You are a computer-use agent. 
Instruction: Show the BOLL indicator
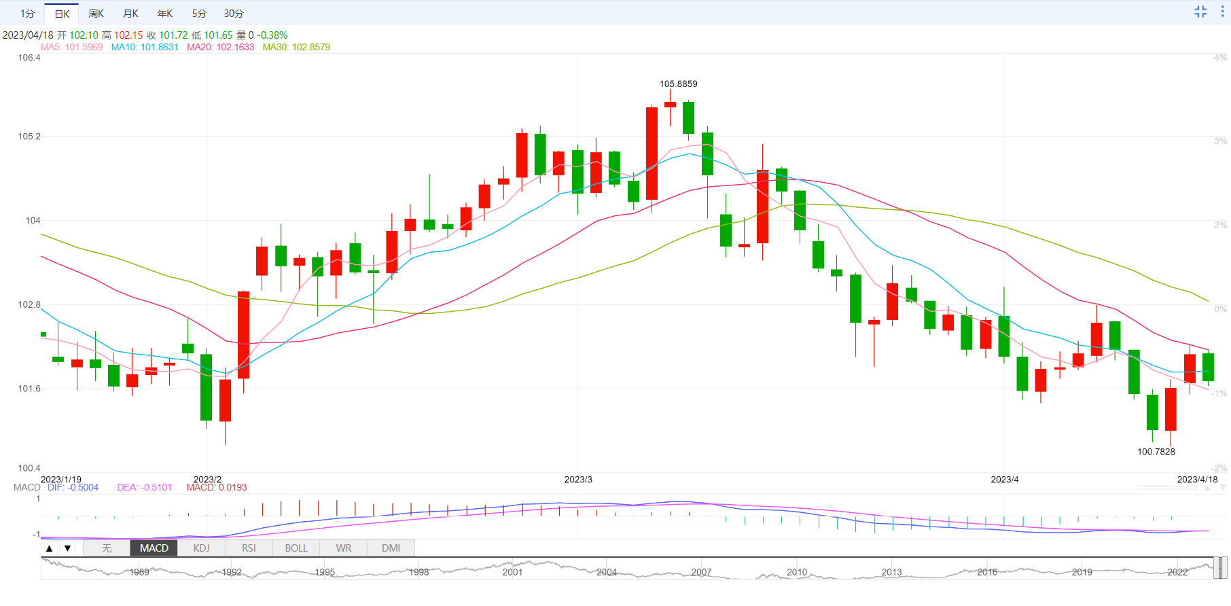pos(296,548)
